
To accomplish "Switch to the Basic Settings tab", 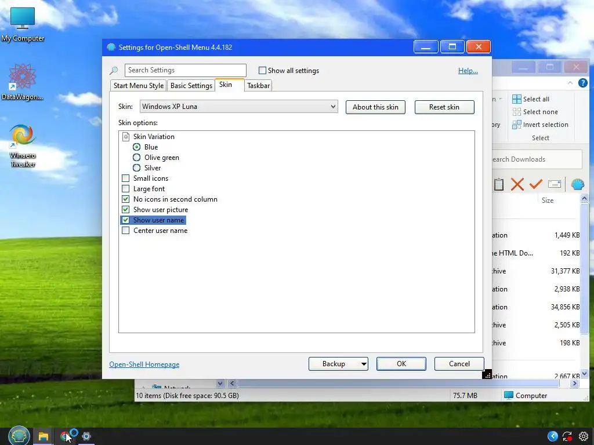I will [191, 86].
